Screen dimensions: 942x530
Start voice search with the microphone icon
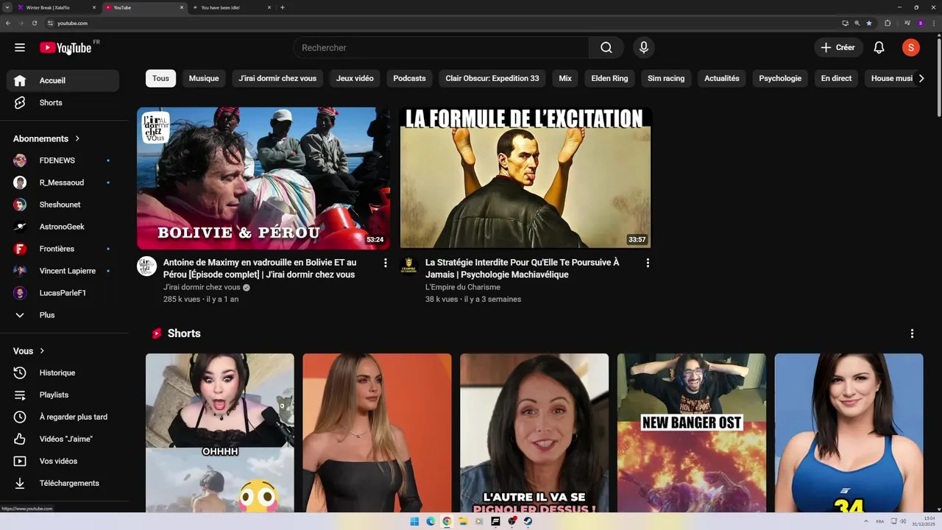coord(643,48)
